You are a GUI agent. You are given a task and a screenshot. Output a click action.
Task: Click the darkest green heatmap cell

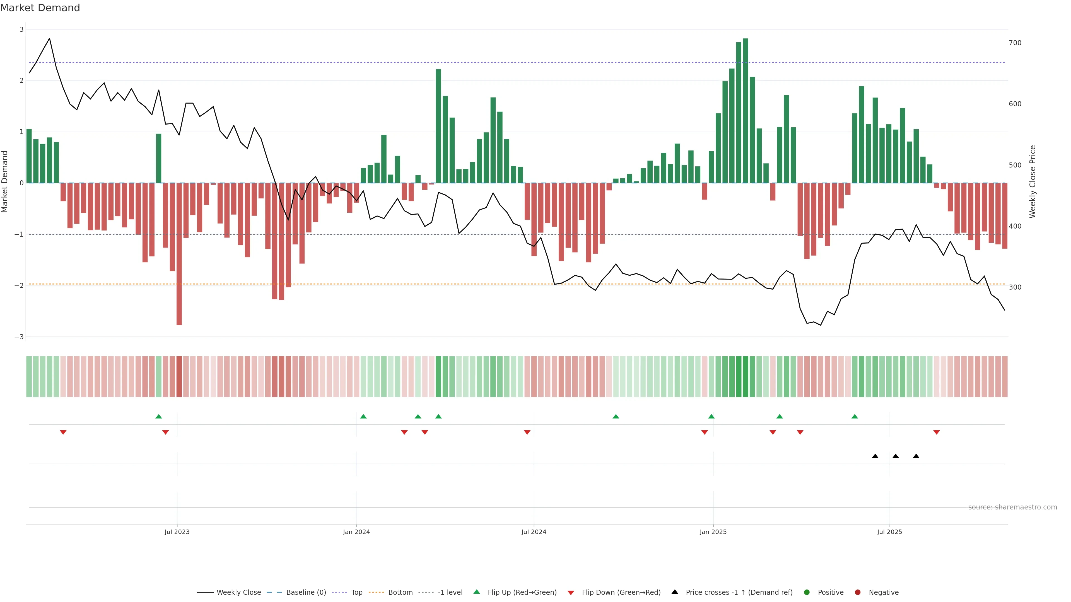pyautogui.click(x=746, y=377)
